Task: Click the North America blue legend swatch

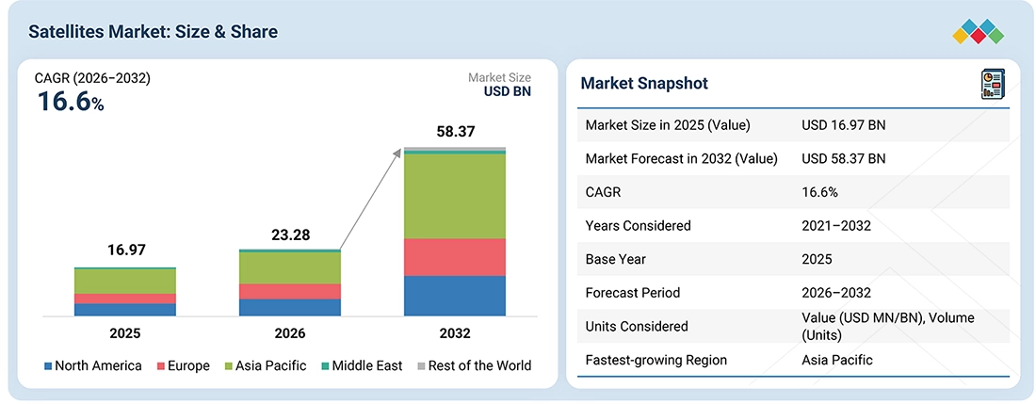Action: pos(48,365)
